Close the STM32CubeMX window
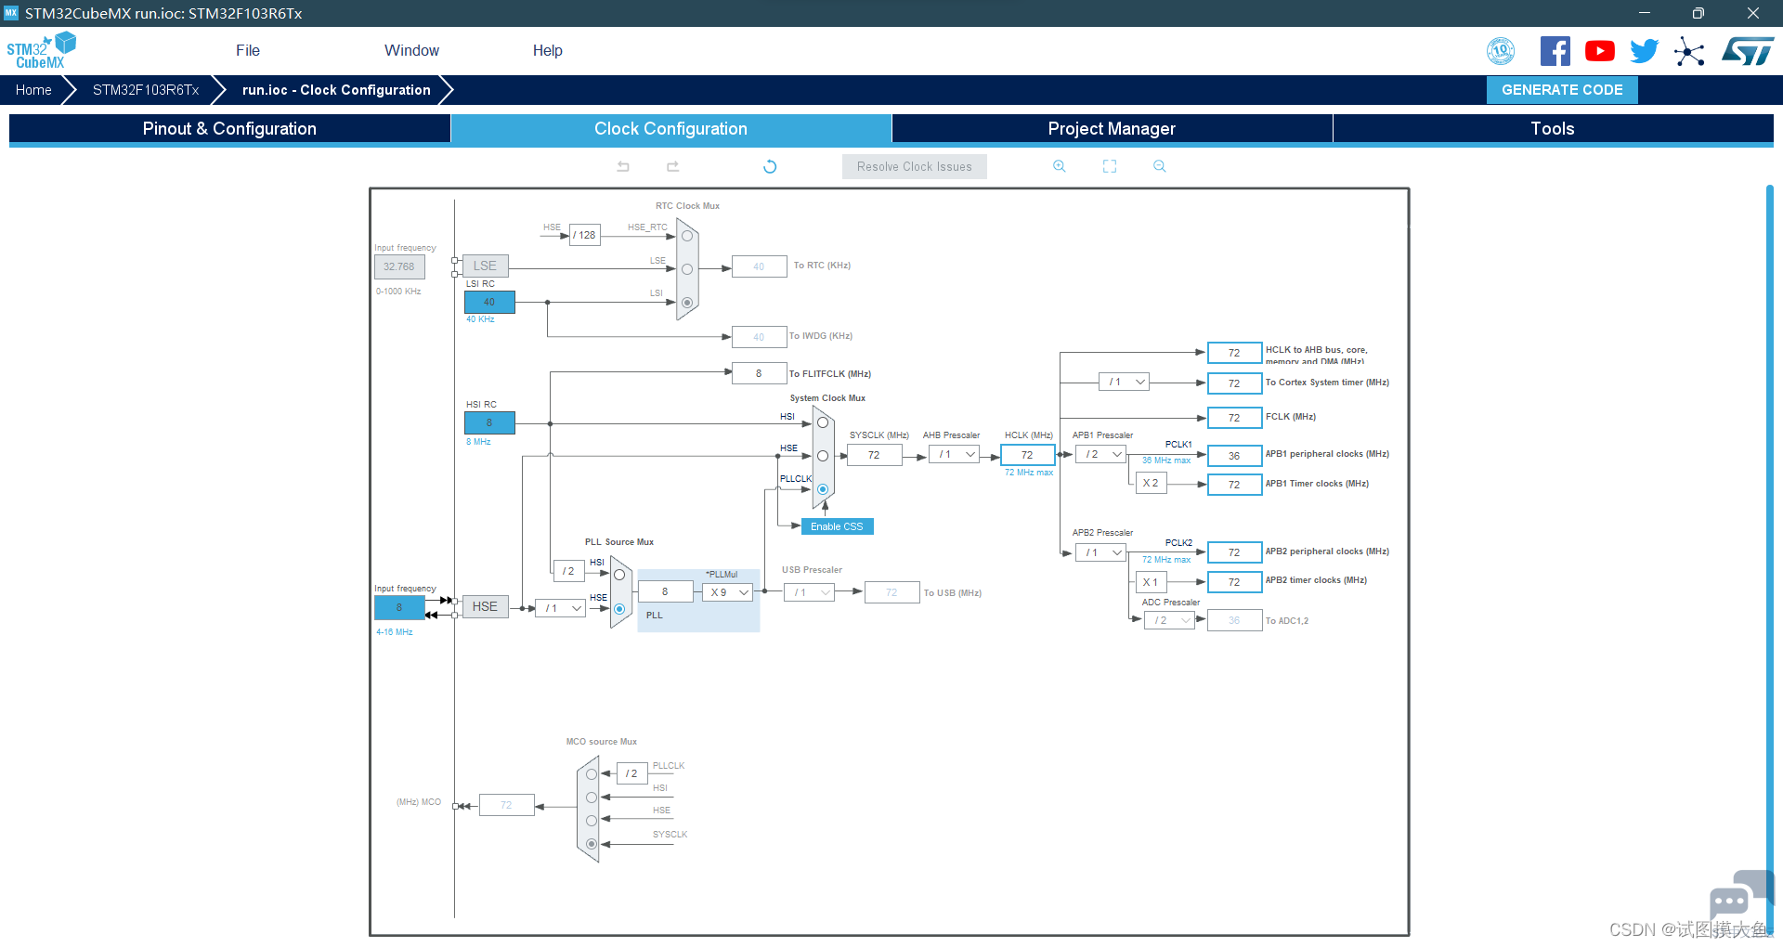This screenshot has width=1783, height=947. (x=1753, y=13)
